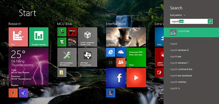Open the green C chip tile

point(62,32)
